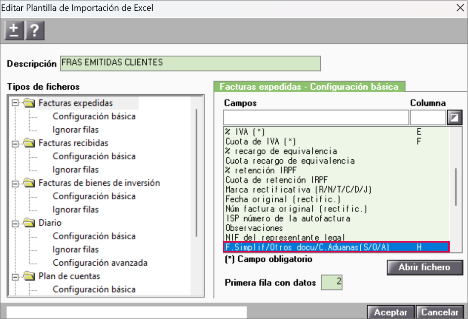Click the Diario folder icon
468x319 pixels.
coord(29,222)
